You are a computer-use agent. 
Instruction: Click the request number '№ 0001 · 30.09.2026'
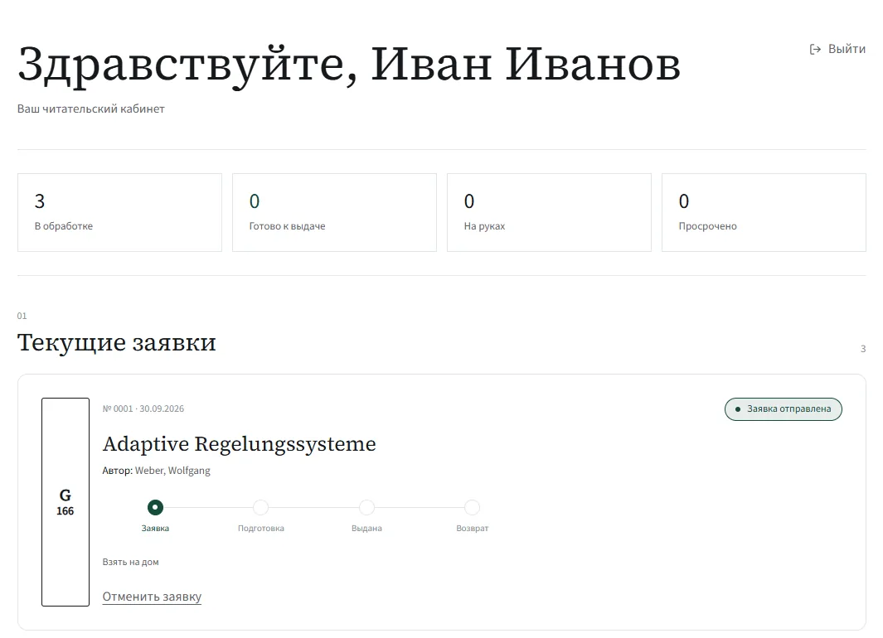(143, 408)
